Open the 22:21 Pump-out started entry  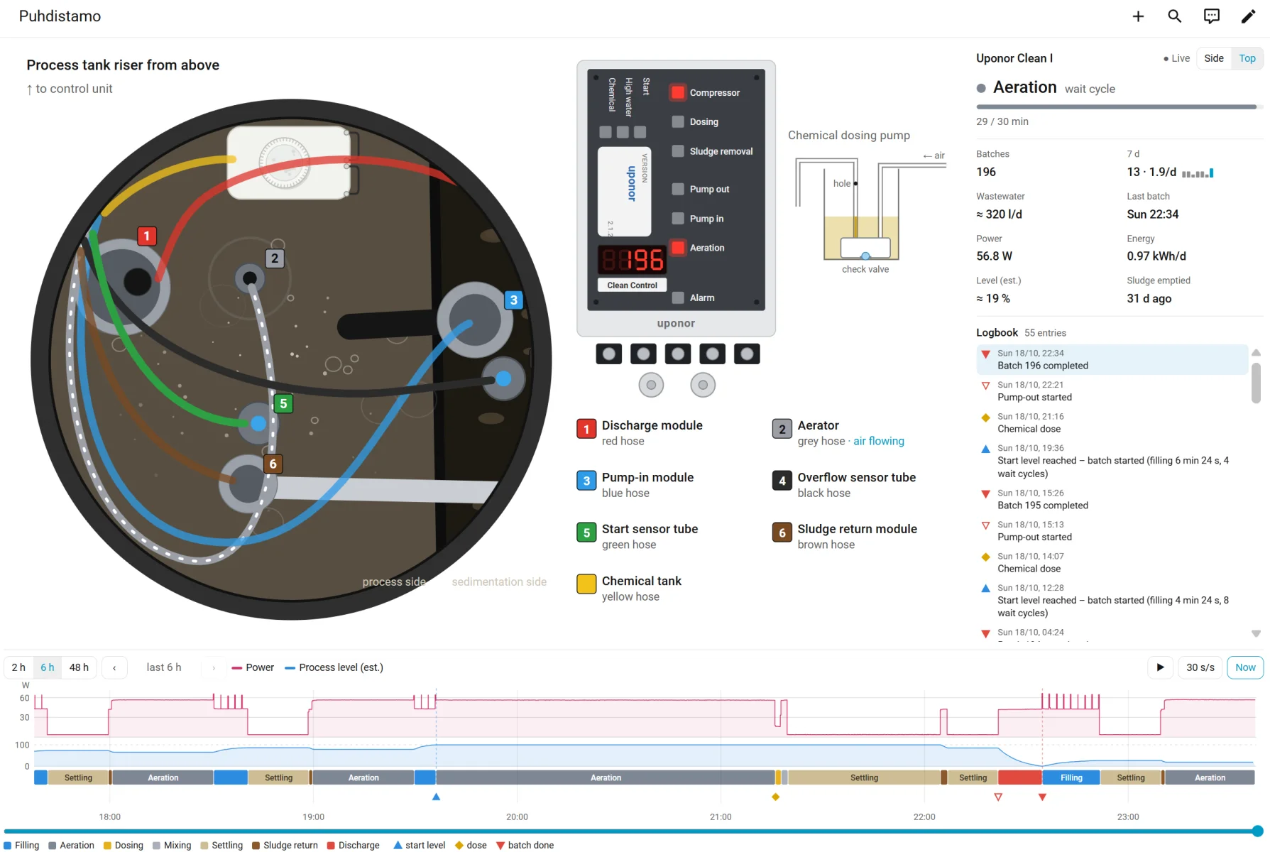1112,391
